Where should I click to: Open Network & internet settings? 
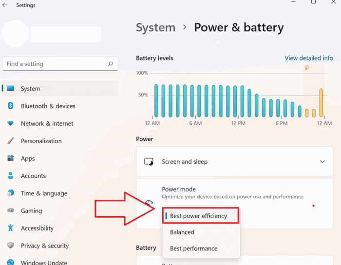[x=60, y=123]
